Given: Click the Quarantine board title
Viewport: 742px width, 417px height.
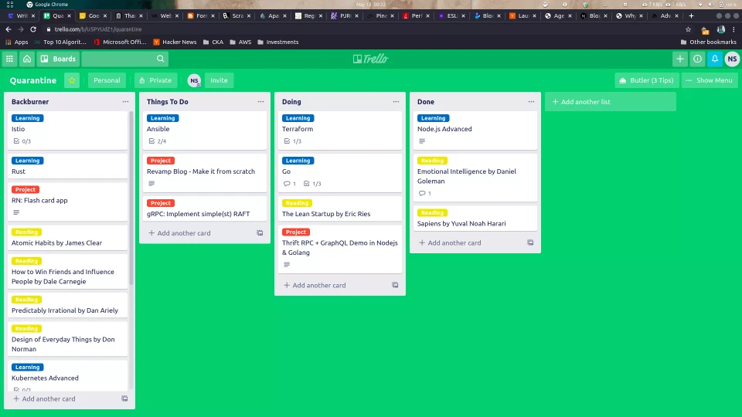Looking at the screenshot, I should 33,80.
